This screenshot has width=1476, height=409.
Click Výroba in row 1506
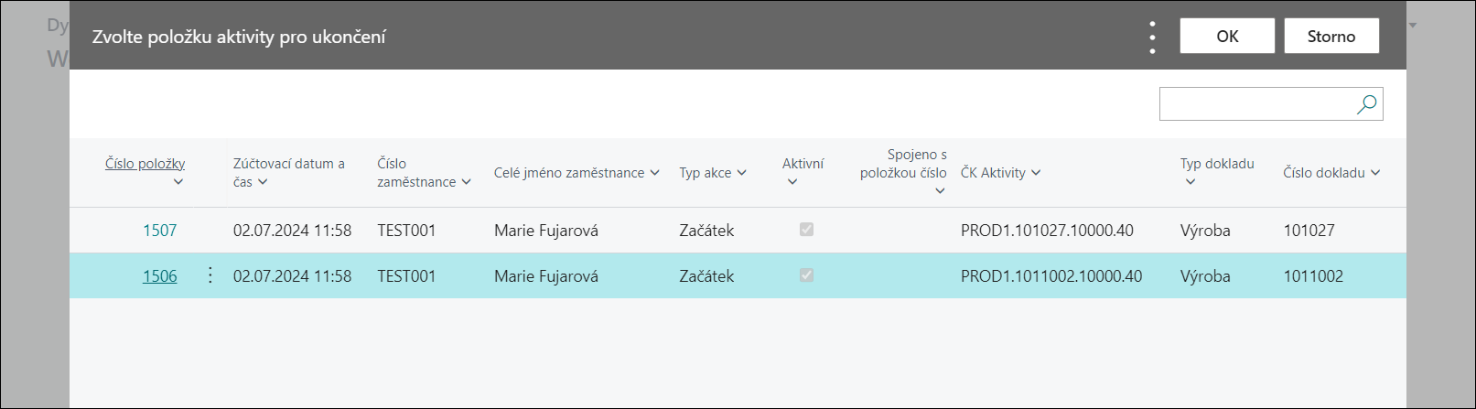[1205, 276]
